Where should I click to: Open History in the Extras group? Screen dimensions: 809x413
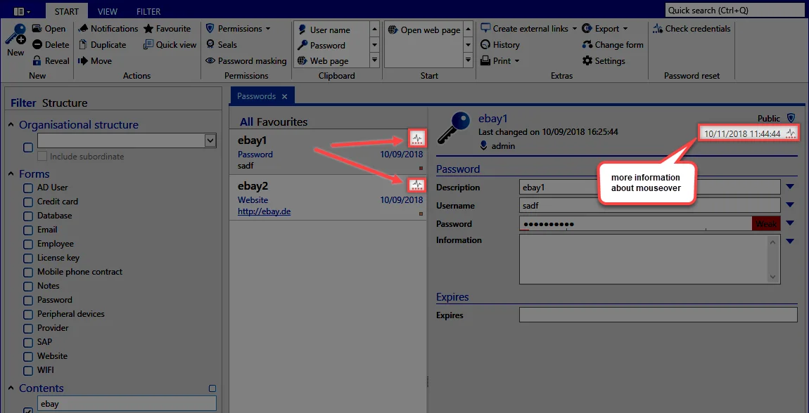(499, 45)
